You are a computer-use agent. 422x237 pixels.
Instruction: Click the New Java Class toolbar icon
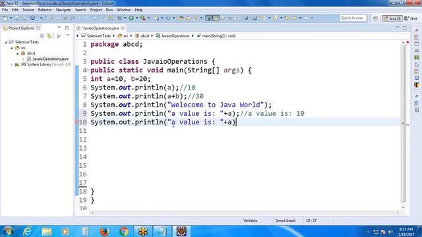[168, 18]
